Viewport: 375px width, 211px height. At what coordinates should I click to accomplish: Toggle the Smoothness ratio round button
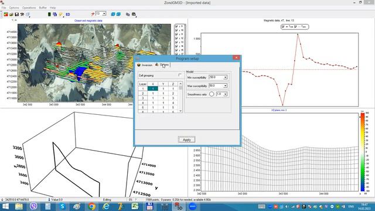[x=212, y=94]
